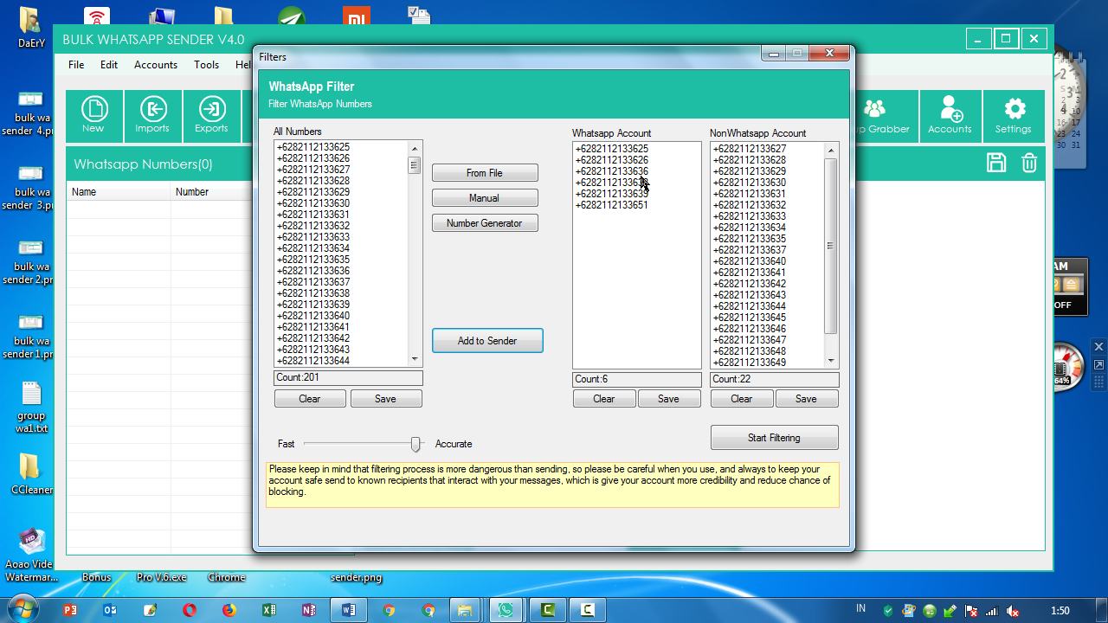Screen dimensions: 1108x623
Task: Open Firefox from the taskbar
Action: [229, 611]
